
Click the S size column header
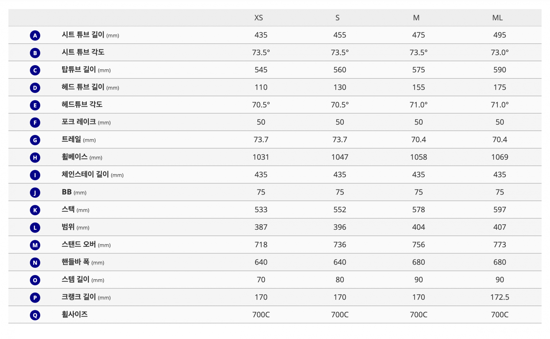pyautogui.click(x=337, y=18)
